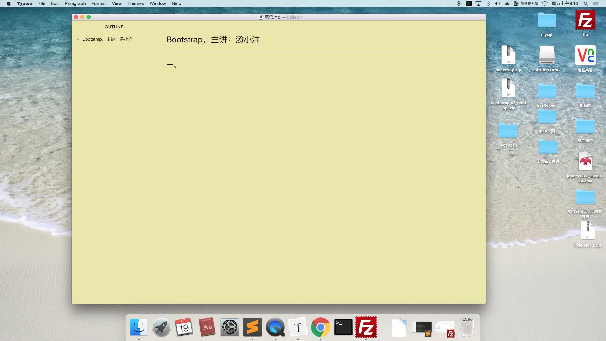Open the Themes menu
Image resolution: width=606 pixels, height=341 pixels.
pos(135,3)
